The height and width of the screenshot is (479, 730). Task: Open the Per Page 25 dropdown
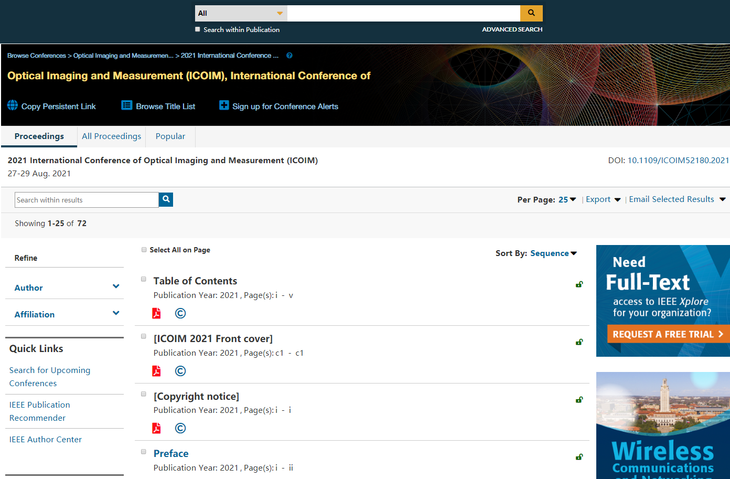coord(567,199)
